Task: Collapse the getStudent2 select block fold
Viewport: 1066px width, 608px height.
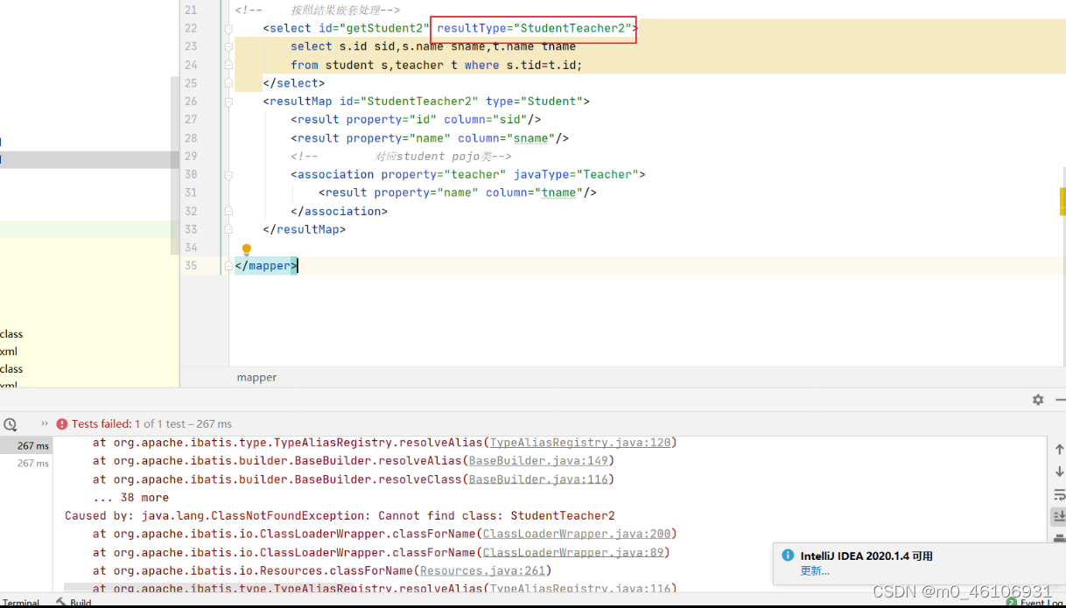Action: pyautogui.click(x=228, y=28)
